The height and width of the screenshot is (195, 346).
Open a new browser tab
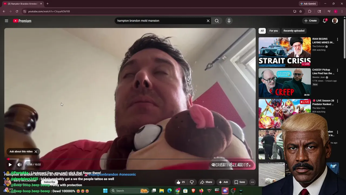(48, 4)
